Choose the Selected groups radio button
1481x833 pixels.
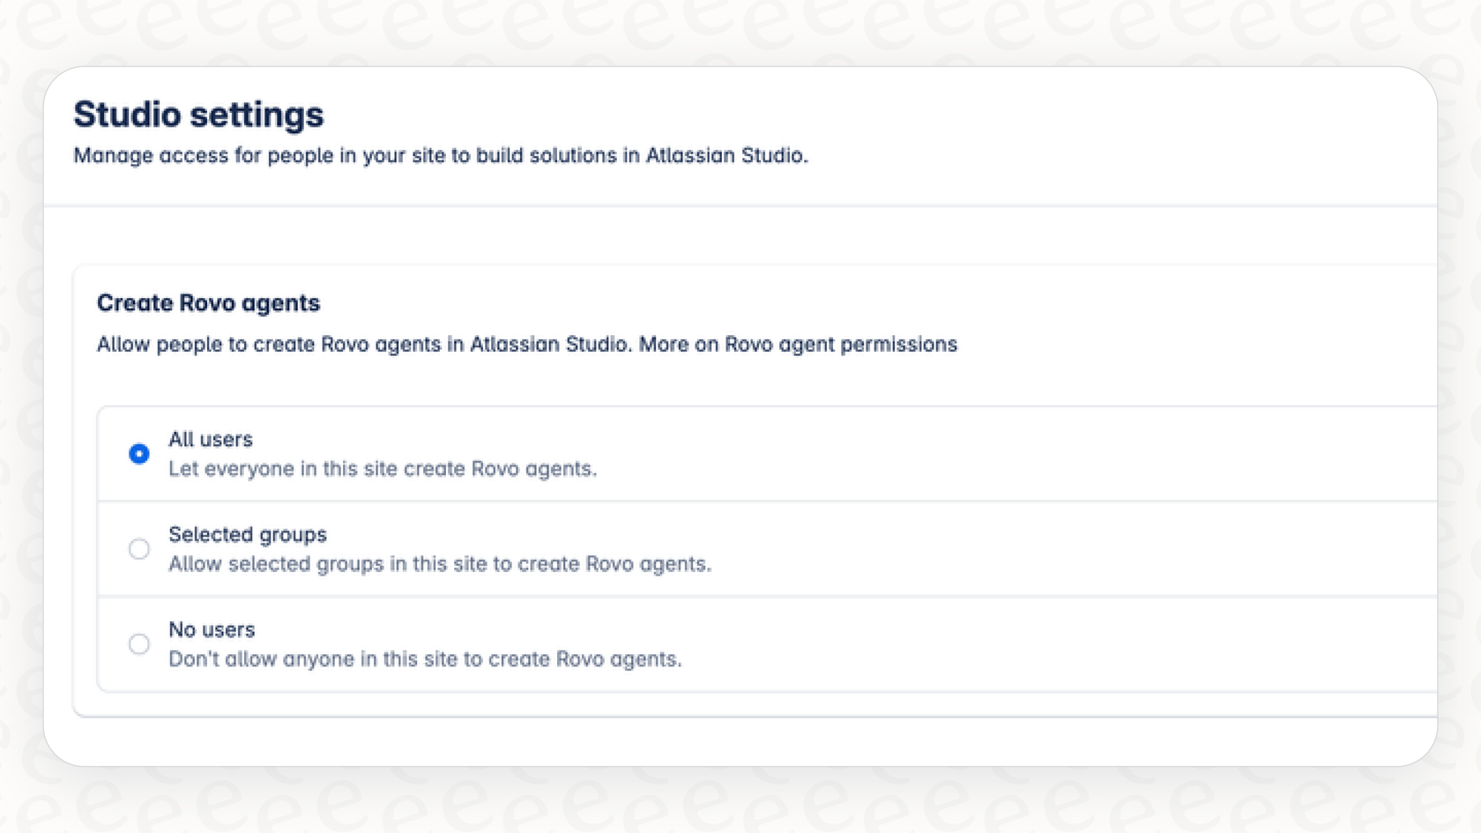(x=138, y=549)
